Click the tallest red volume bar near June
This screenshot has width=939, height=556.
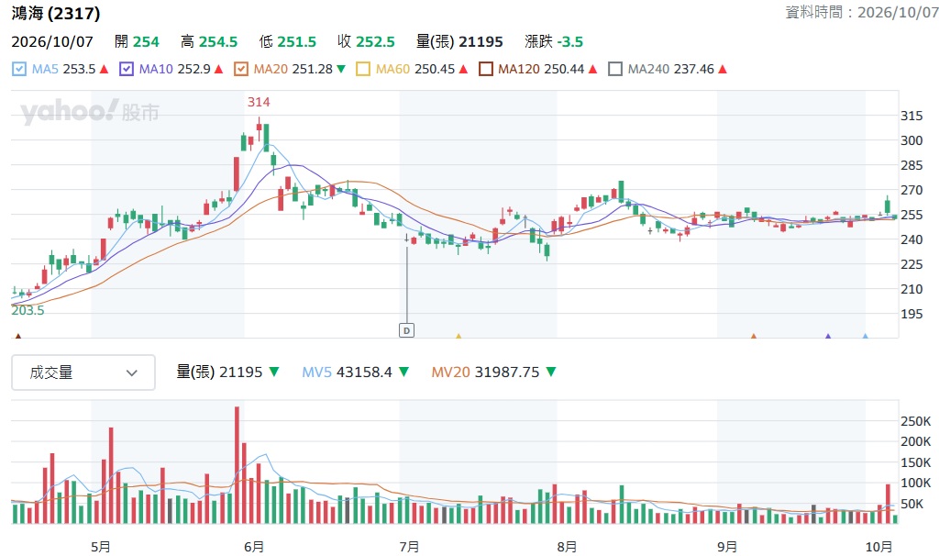click(238, 465)
